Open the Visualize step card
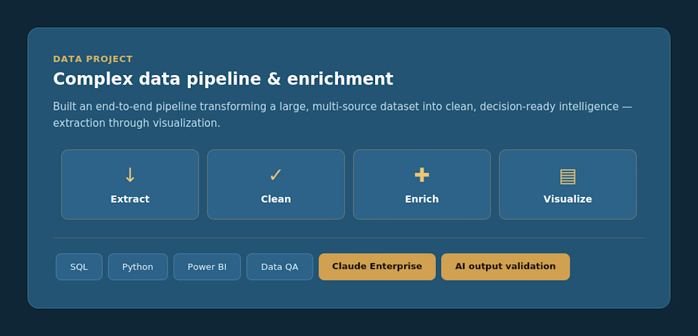 [567, 184]
